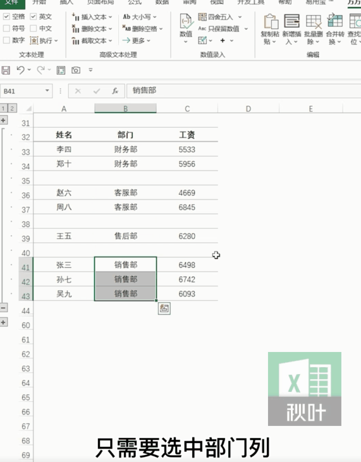Open customize quick access toolbar dropdown

click(91, 70)
